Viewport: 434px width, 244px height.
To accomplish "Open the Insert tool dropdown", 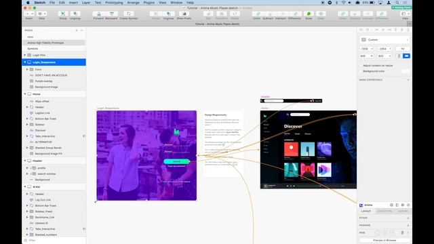I will click(29, 14).
